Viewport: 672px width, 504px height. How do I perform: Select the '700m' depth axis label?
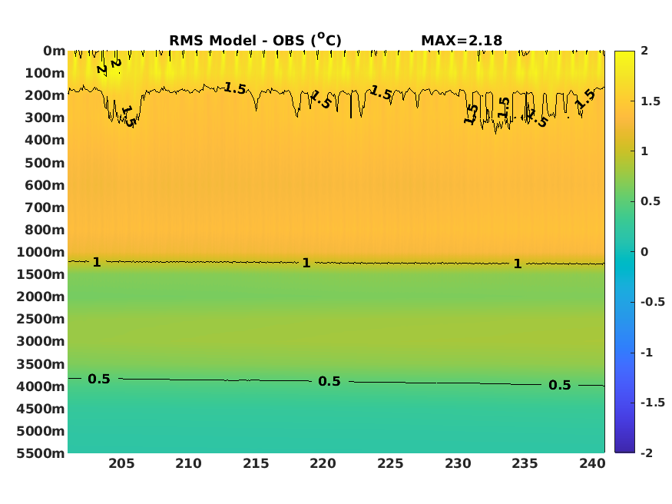[45, 207]
